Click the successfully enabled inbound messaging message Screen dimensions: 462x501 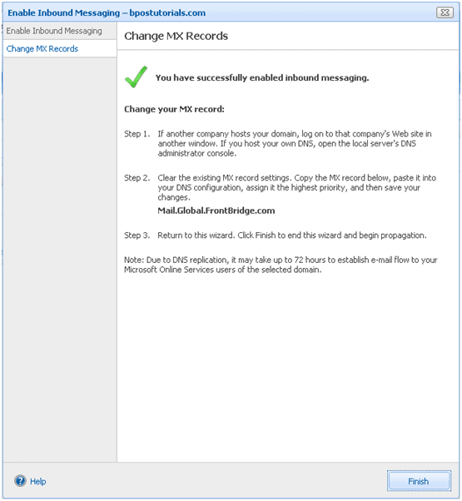[262, 77]
